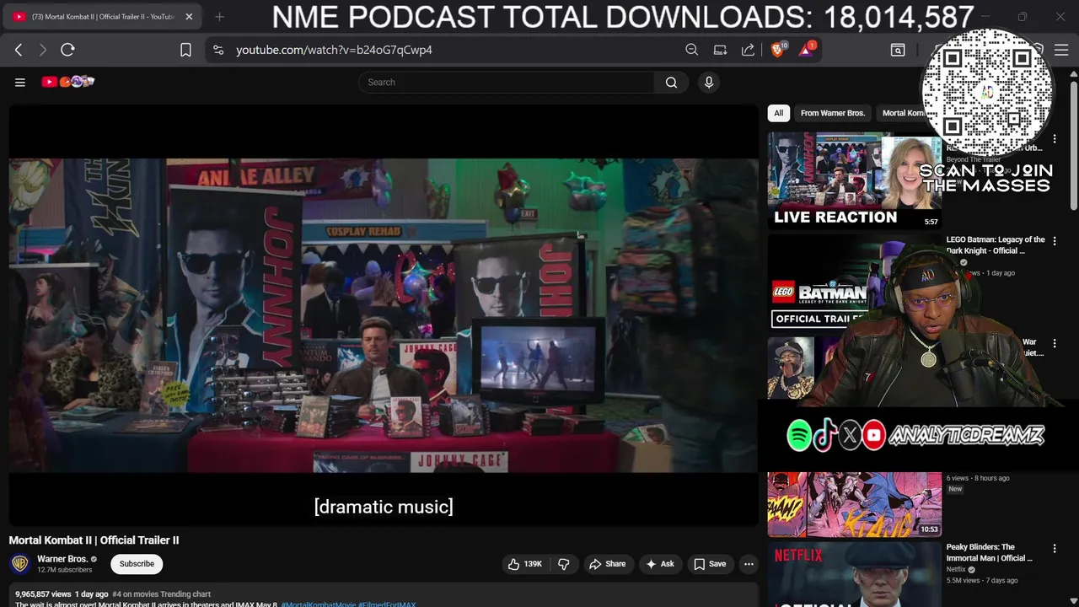Click the YouTube search magnifier button

(x=671, y=82)
